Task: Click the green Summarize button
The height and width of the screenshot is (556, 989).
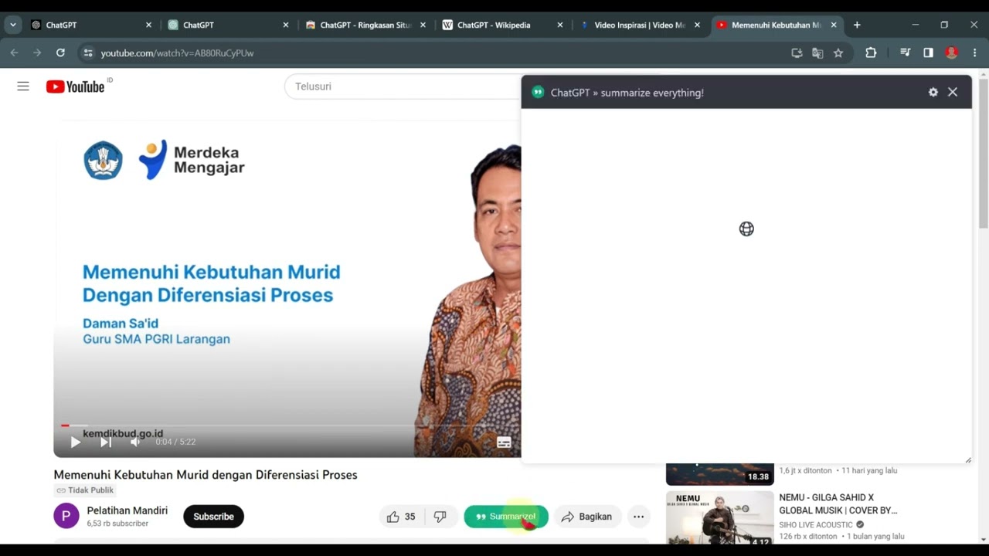Action: tap(506, 517)
